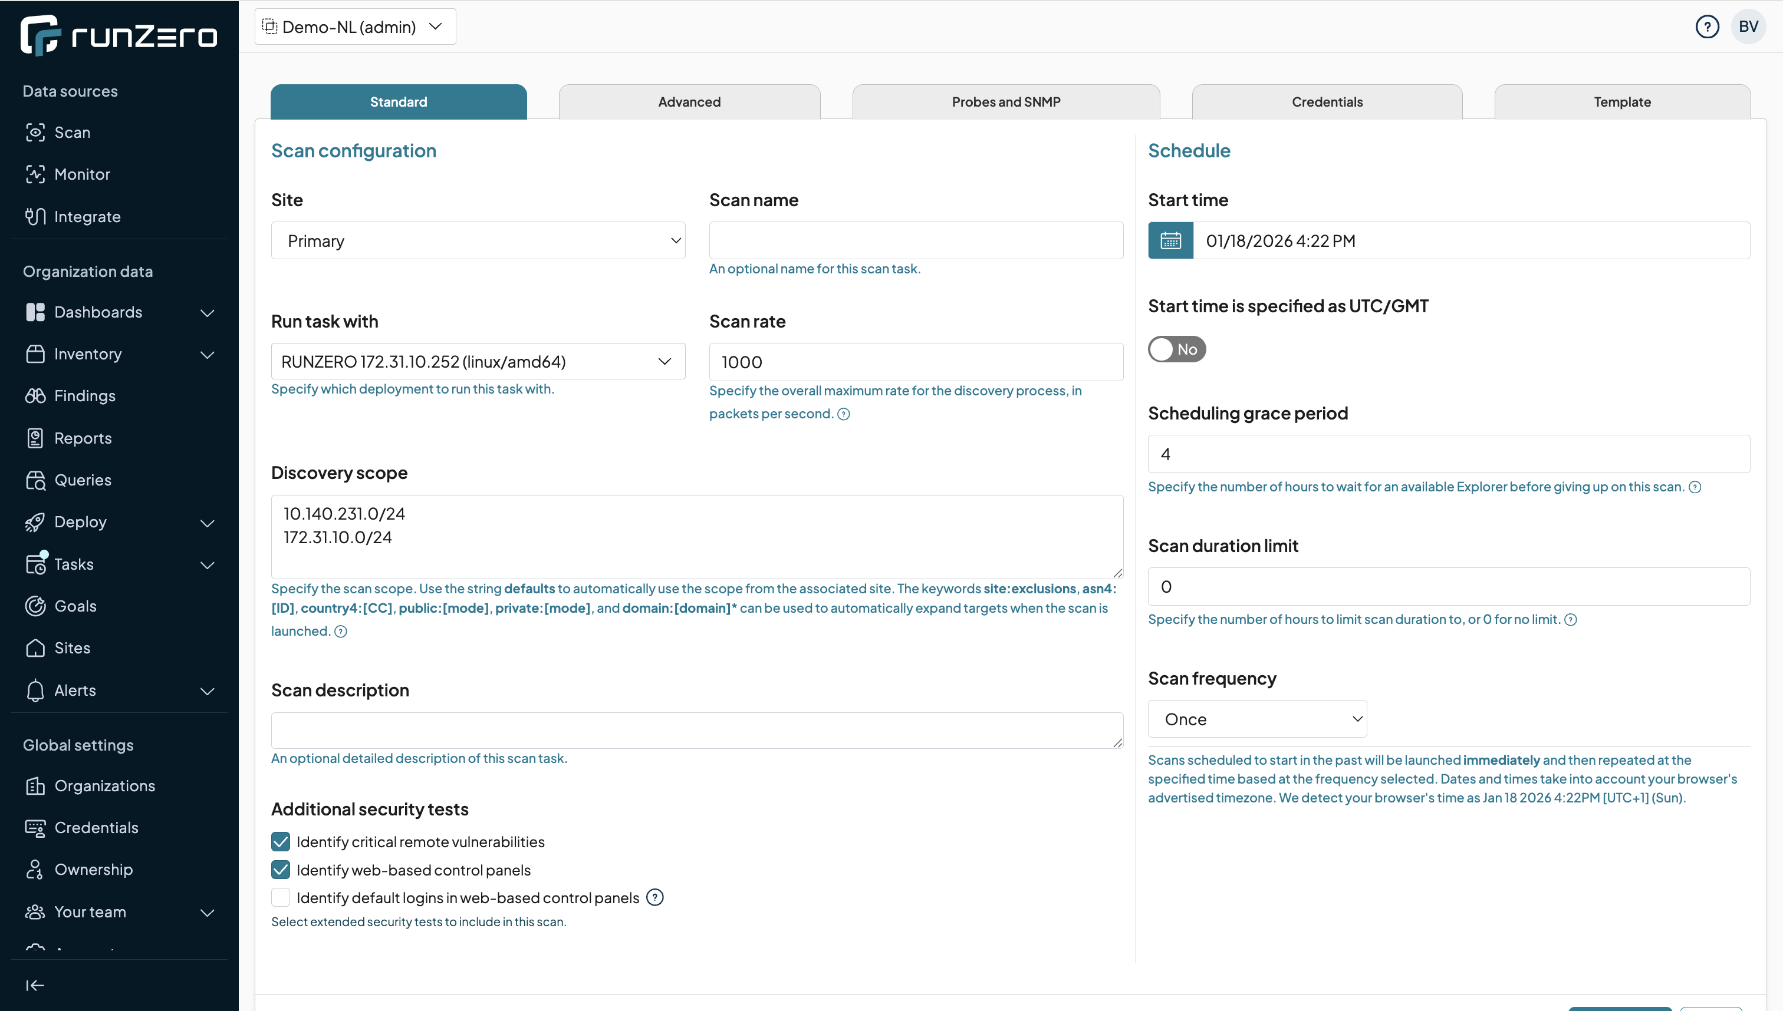The height and width of the screenshot is (1011, 1783).
Task: Switch to the Probes and SNMP tab
Action: point(1005,102)
